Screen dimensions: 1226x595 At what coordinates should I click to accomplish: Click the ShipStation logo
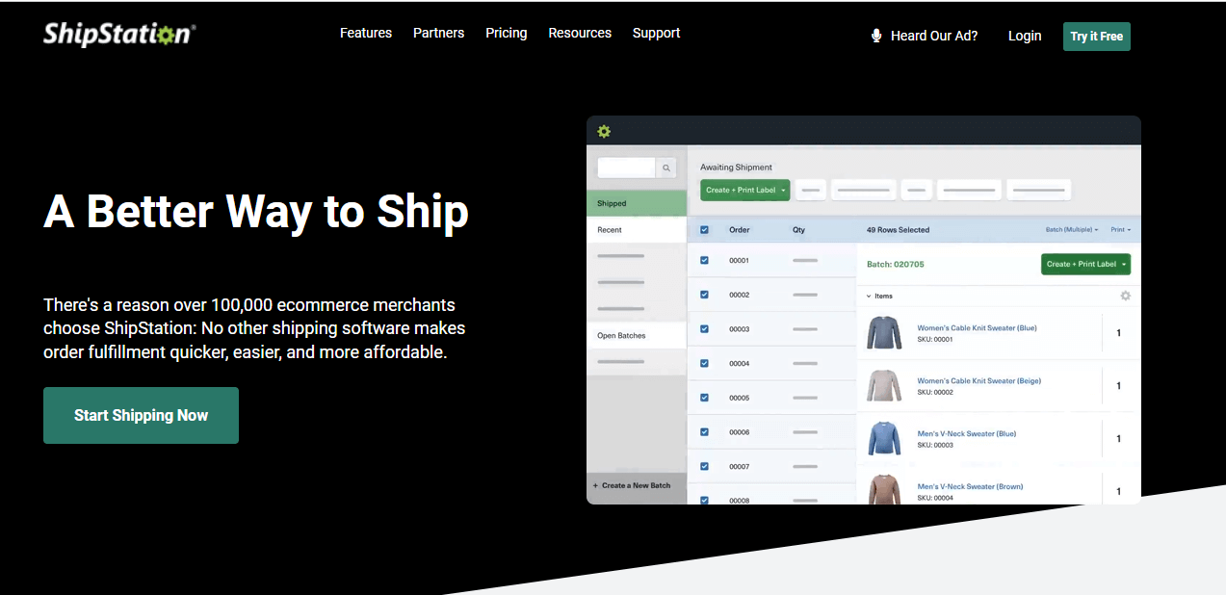[119, 34]
